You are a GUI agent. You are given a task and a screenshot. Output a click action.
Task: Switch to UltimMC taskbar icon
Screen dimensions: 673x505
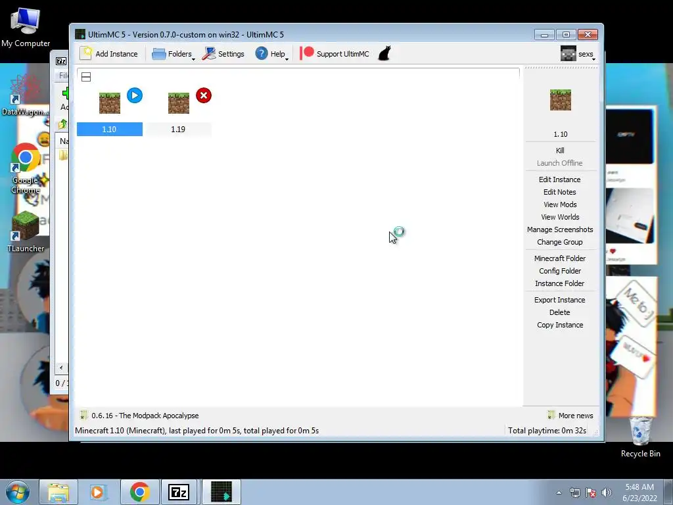221,492
